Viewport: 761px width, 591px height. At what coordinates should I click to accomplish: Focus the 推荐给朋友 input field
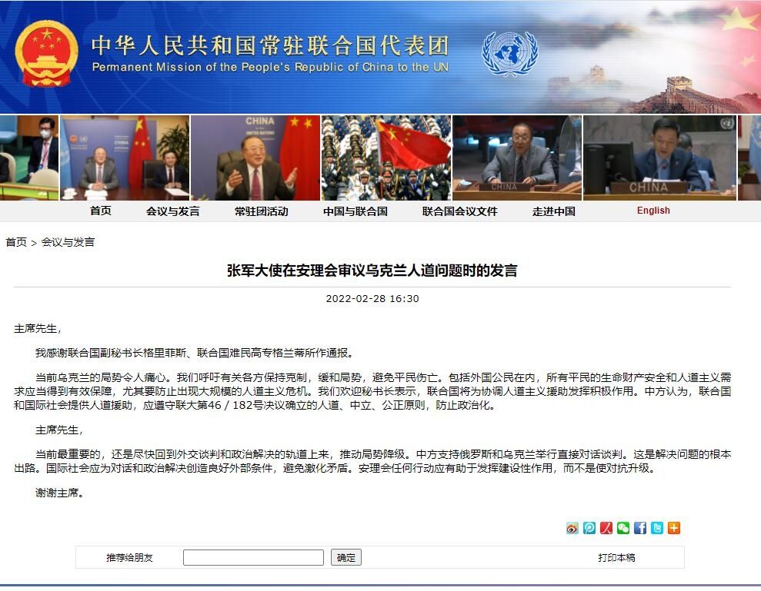253,557
